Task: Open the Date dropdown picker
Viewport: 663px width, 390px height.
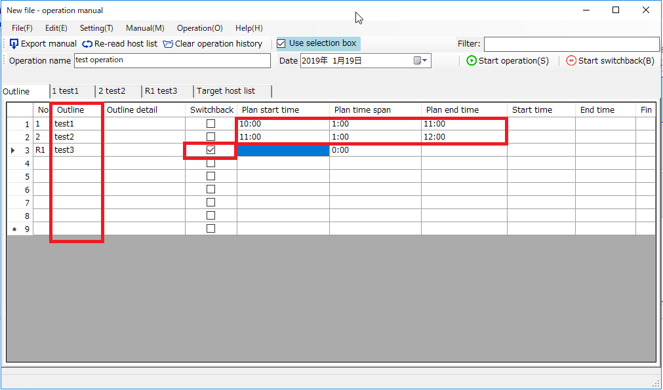Action: click(x=426, y=61)
